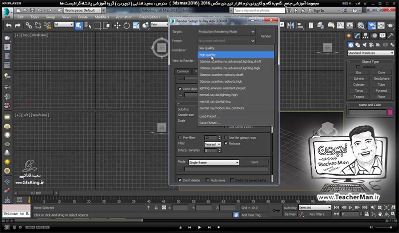Select the Shapes category icon
This screenshot has width=399, height=233.
point(358,45)
